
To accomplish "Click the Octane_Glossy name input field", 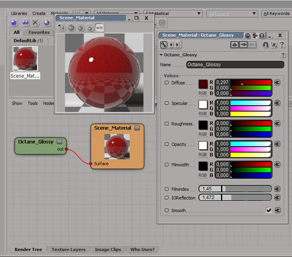I will (x=235, y=65).
